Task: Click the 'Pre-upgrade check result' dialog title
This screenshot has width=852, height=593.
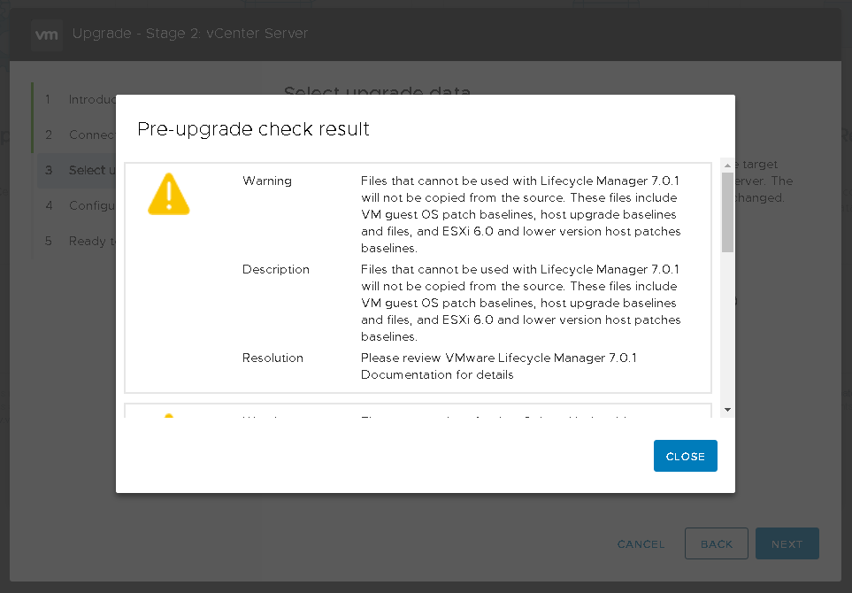Action: [x=253, y=129]
